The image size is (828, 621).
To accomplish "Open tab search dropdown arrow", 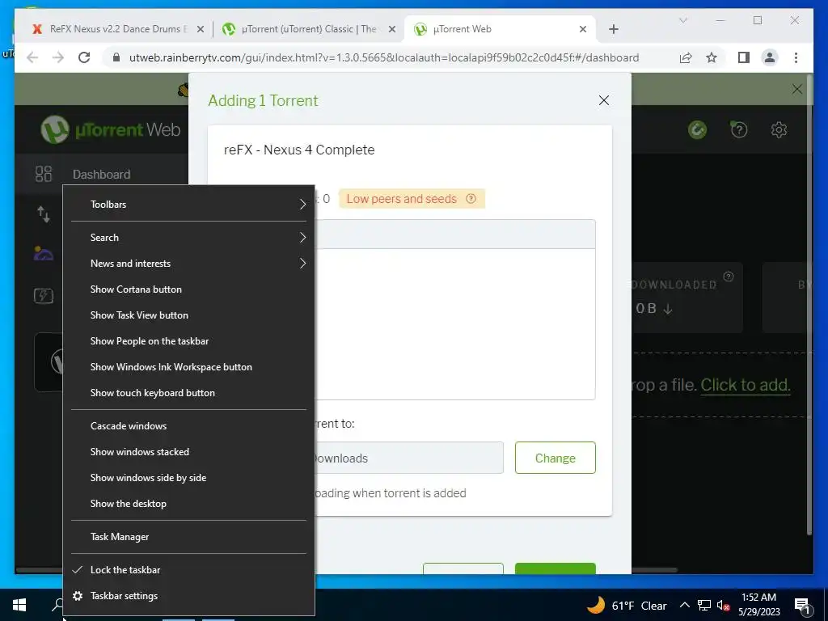I will (682, 20).
